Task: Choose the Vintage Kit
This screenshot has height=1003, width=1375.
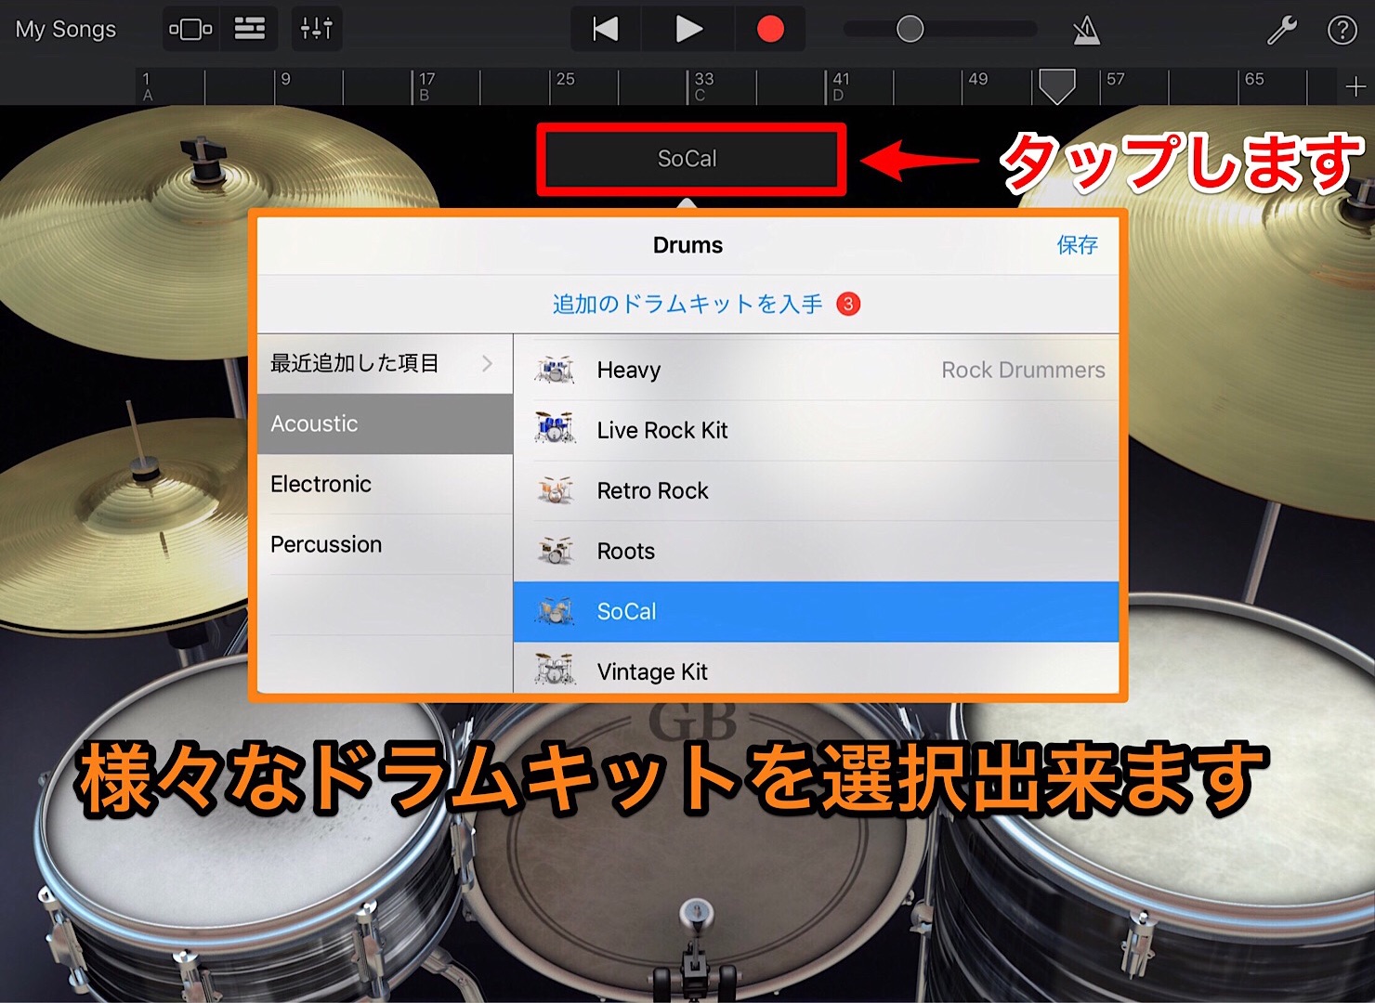Action: click(x=816, y=669)
